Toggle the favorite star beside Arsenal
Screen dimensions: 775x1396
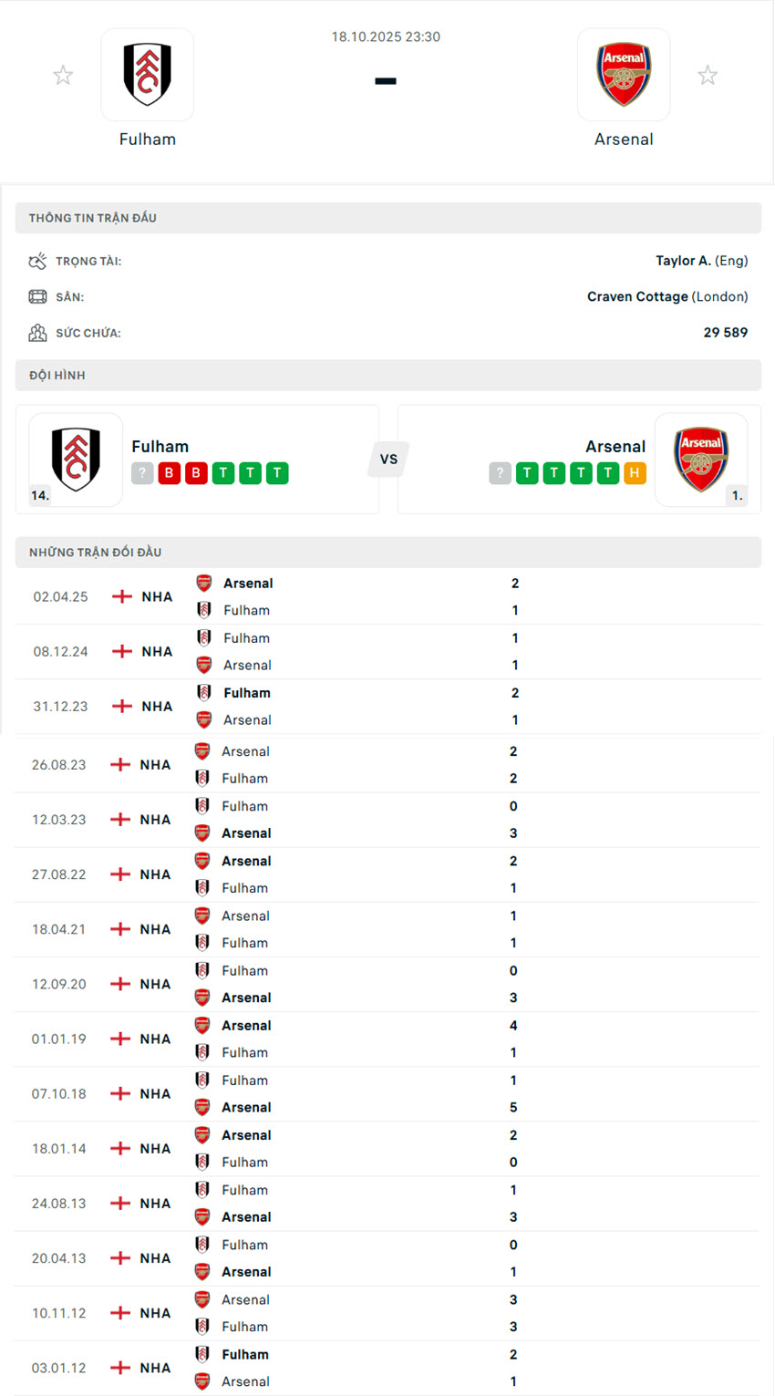(x=708, y=74)
